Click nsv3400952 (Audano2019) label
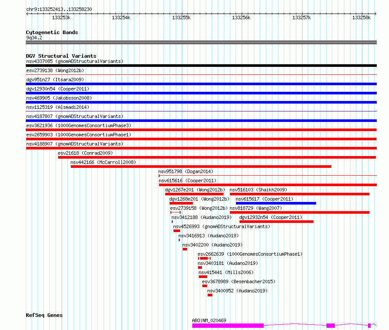The image size is (389, 330). (237, 291)
